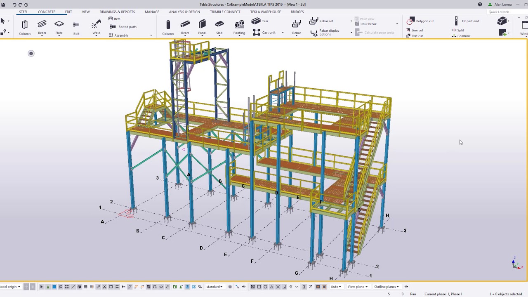Click the Rebar set tool

pyautogui.click(x=322, y=21)
